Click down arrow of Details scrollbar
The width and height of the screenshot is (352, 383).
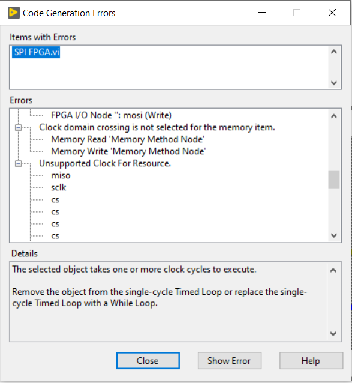tap(333, 334)
